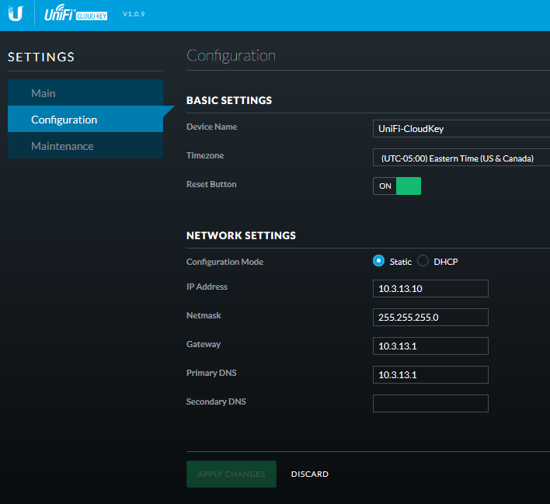The width and height of the screenshot is (550, 504).
Task: Click the empty Secondary DNS field
Action: click(x=430, y=403)
